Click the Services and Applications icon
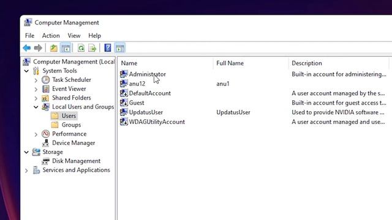Screen dimensions: 392x220 coord(36,170)
